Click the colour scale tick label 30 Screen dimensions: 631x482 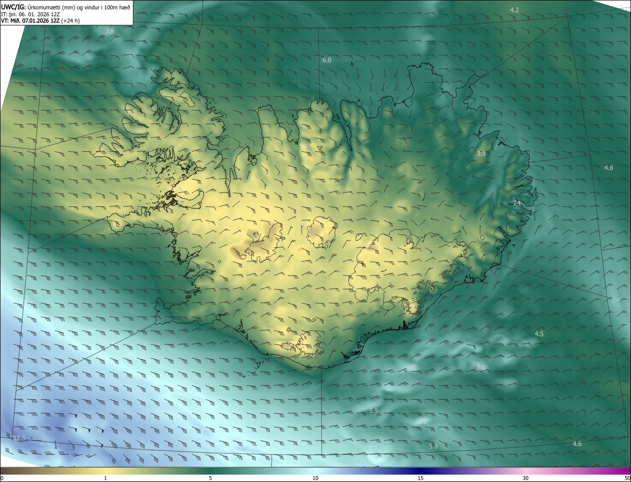(526, 478)
